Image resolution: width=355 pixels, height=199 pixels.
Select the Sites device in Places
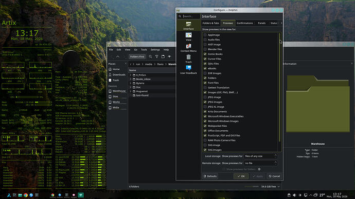[117, 96]
